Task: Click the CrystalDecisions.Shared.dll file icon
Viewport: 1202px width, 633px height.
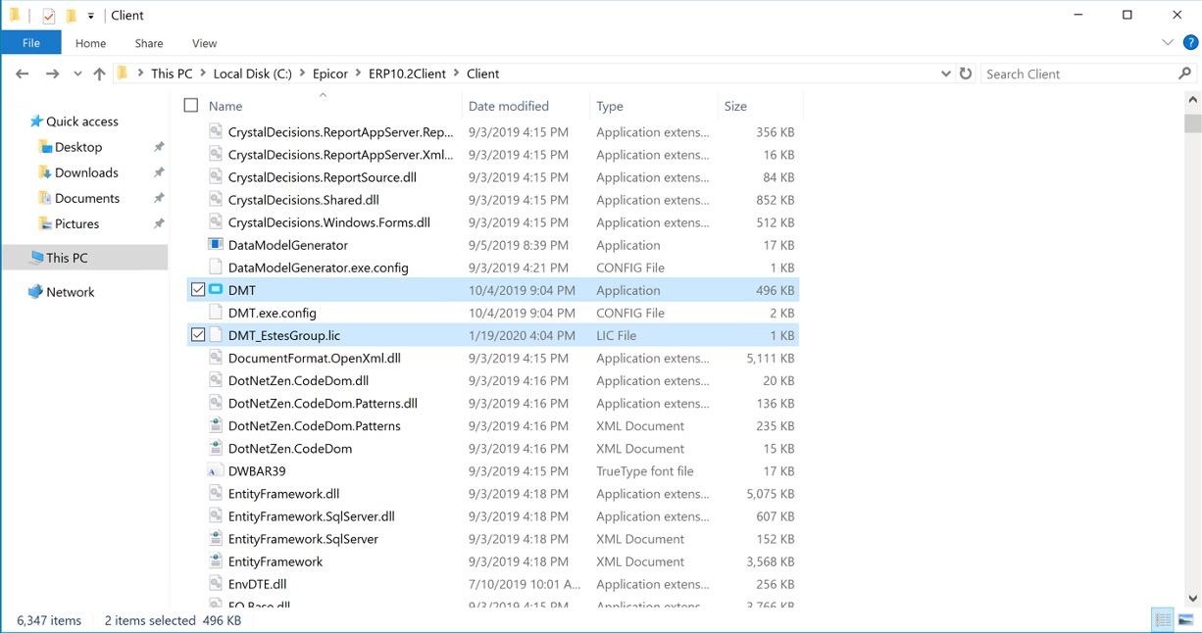Action: pos(216,200)
